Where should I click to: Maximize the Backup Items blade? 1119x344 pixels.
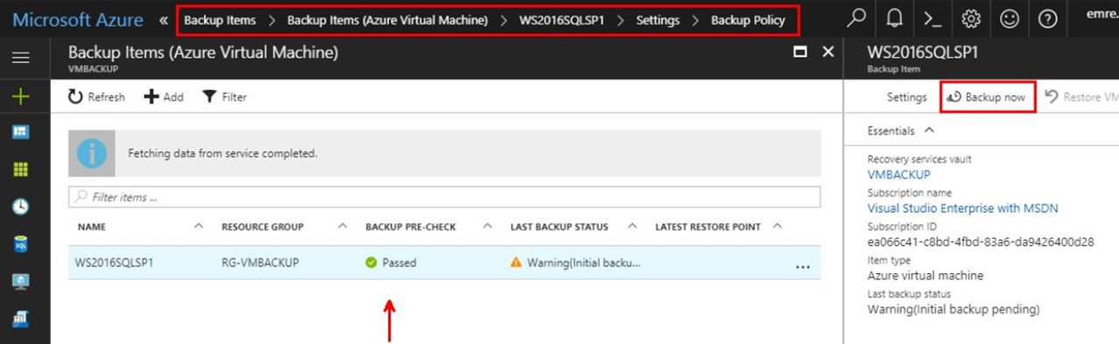pyautogui.click(x=799, y=53)
